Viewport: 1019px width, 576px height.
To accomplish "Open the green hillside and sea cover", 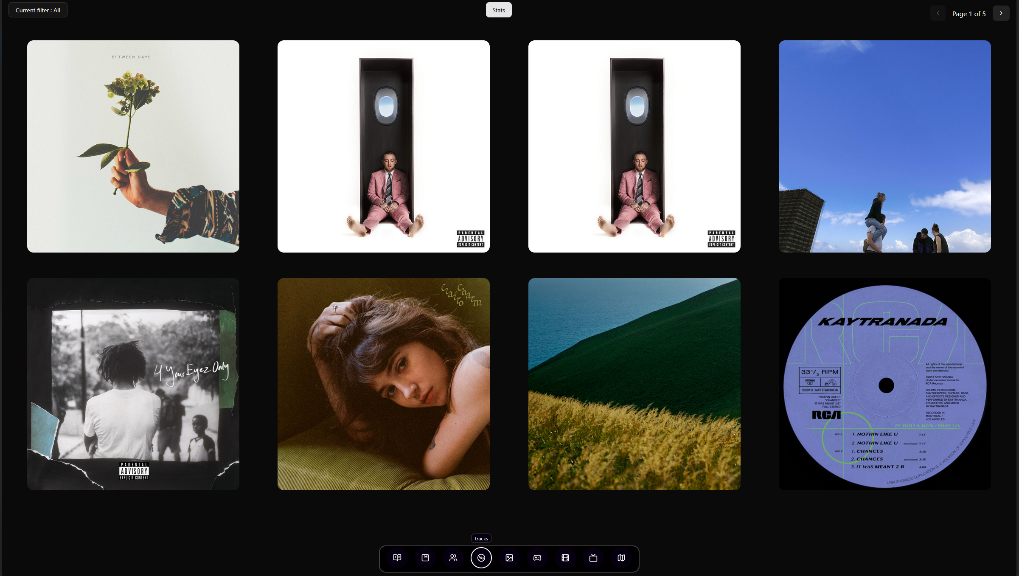I will point(634,384).
